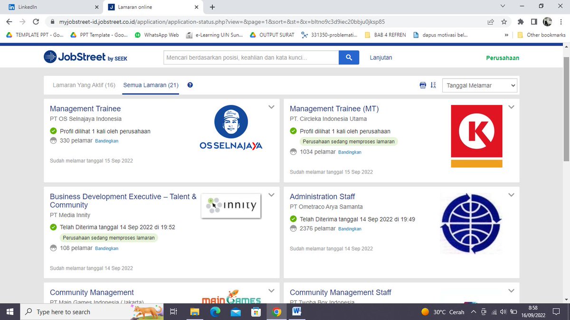
Task: Click the Lanjutan advanced search link
Action: (381, 57)
